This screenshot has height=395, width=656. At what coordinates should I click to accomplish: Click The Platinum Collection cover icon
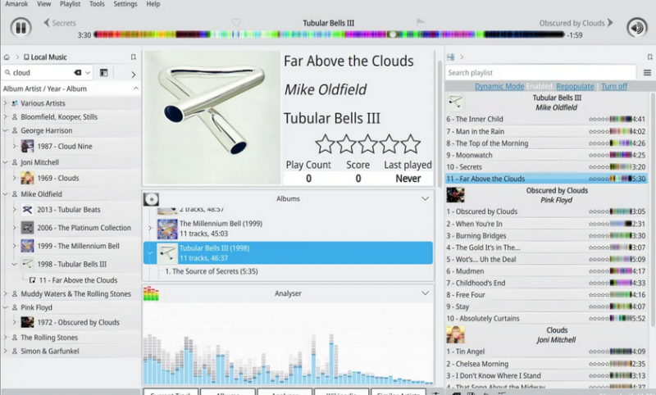[x=27, y=228]
